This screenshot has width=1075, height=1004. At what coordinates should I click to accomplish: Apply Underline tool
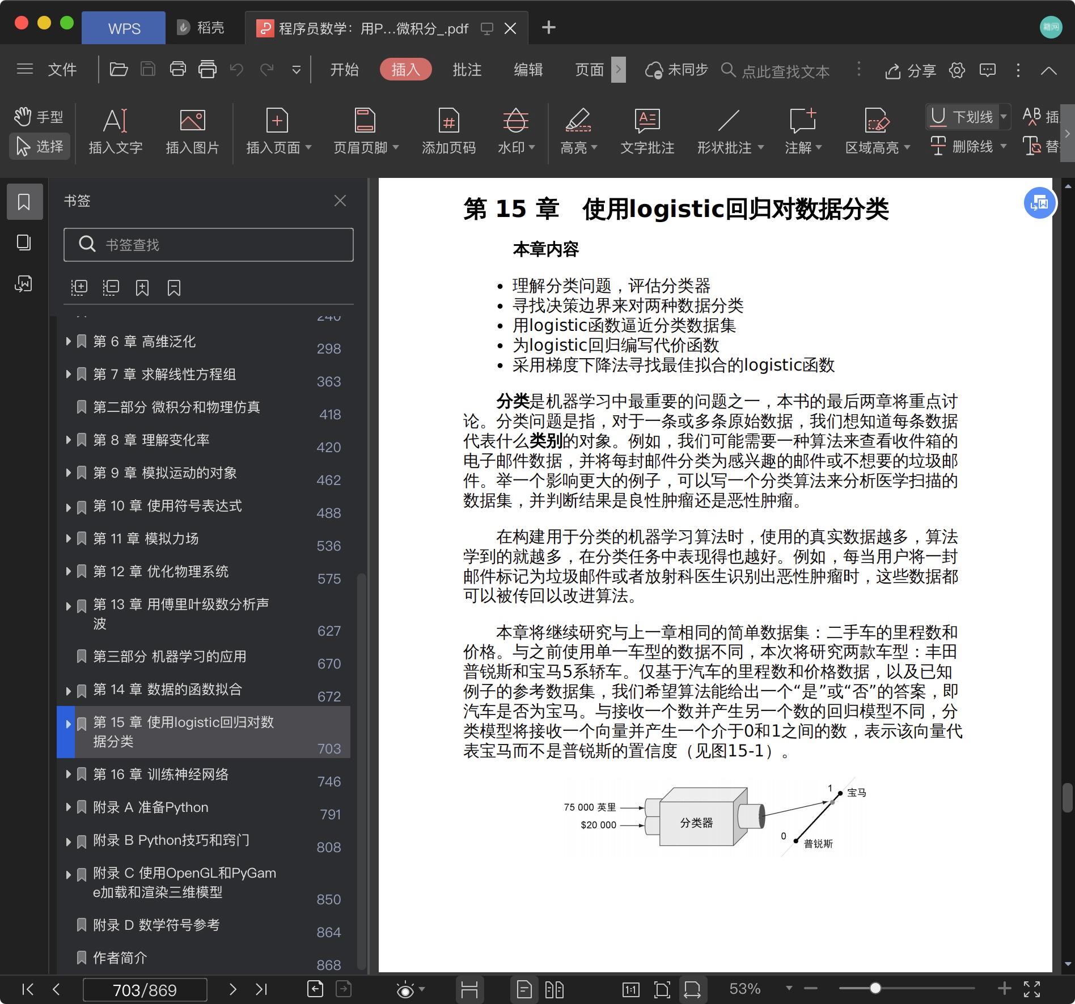coord(962,117)
